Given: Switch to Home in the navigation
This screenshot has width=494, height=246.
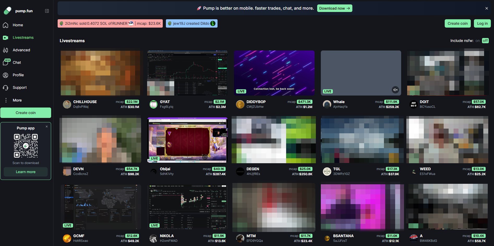Looking at the screenshot, I should pos(18,25).
